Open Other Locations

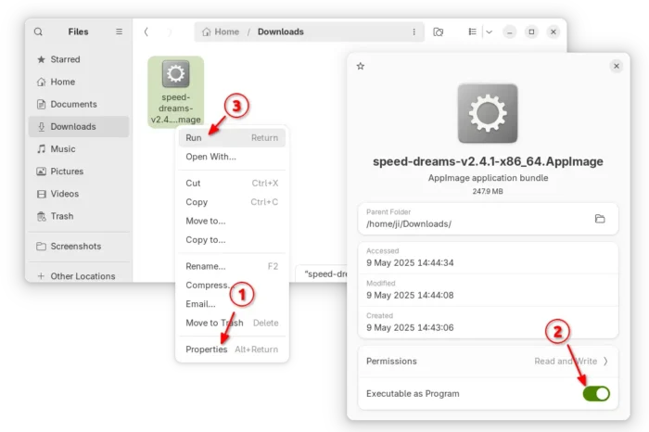[x=79, y=276]
